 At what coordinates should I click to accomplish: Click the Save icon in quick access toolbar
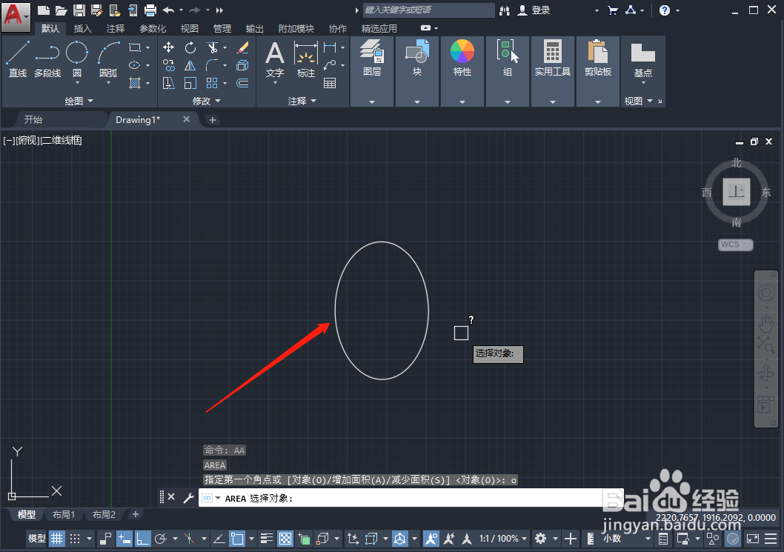79,10
